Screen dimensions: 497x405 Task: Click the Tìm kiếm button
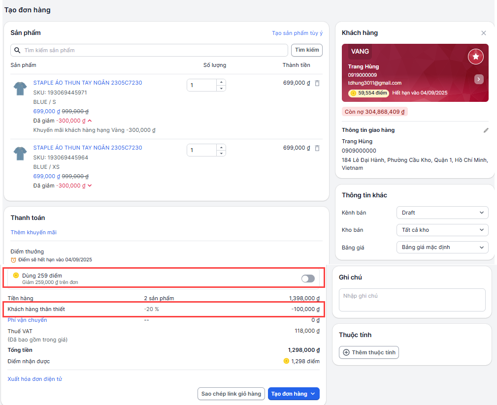307,50
